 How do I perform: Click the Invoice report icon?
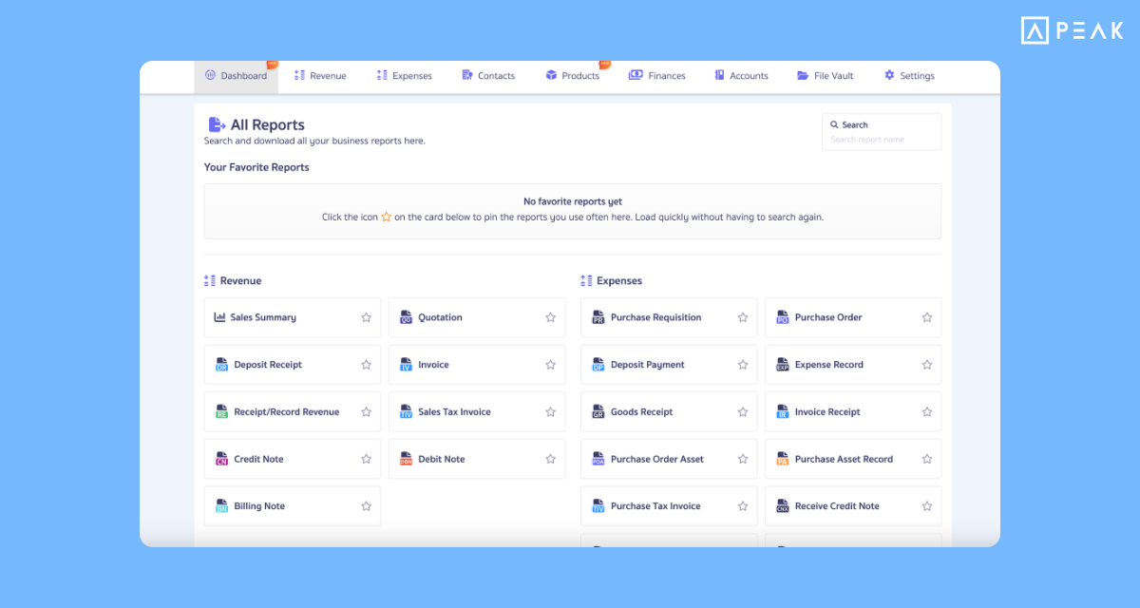tap(405, 364)
